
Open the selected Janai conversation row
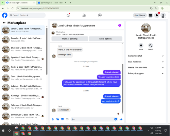(x=23, y=30)
